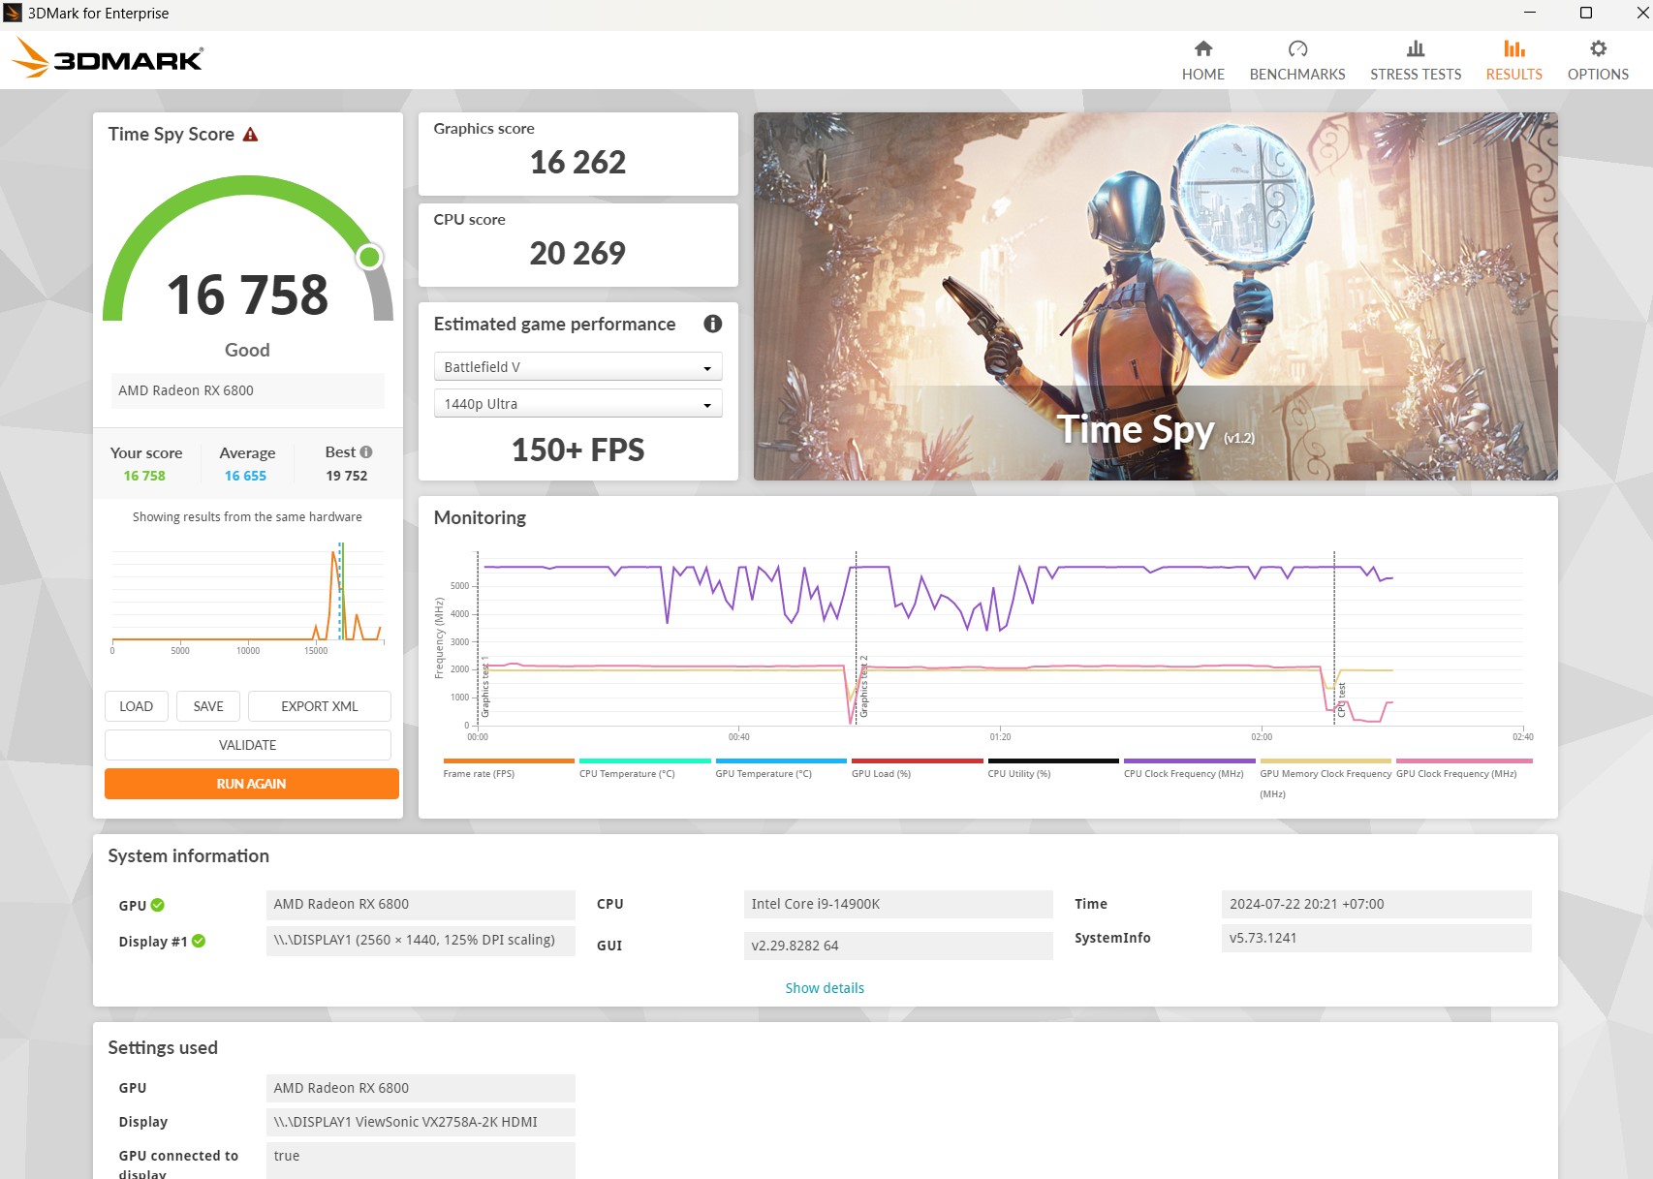Screen dimensions: 1653x1179
Task: Click the VALIDATE button
Action: 248,745
